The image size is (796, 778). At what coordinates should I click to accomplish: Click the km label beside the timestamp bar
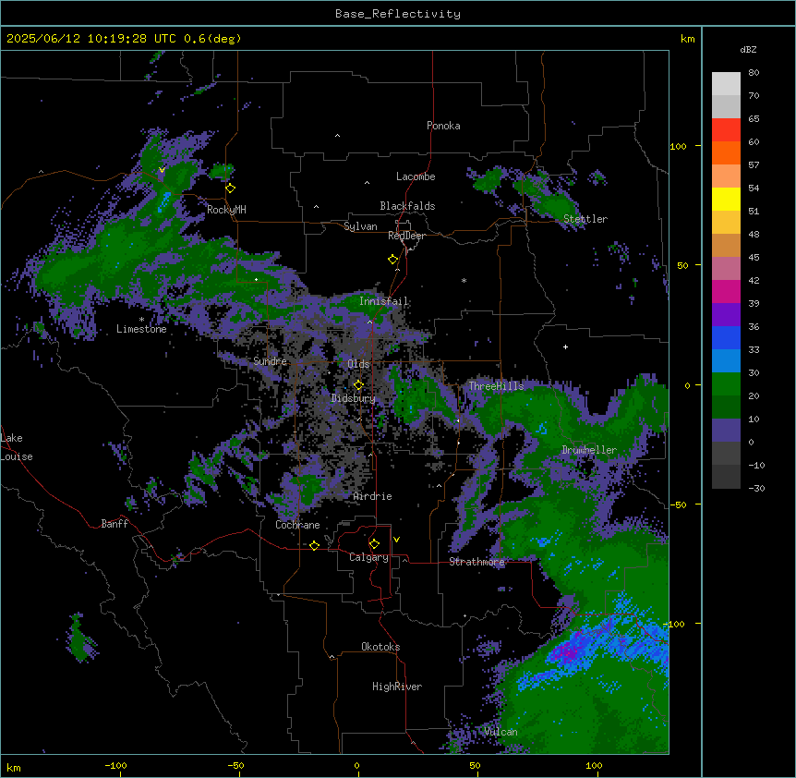(x=687, y=39)
